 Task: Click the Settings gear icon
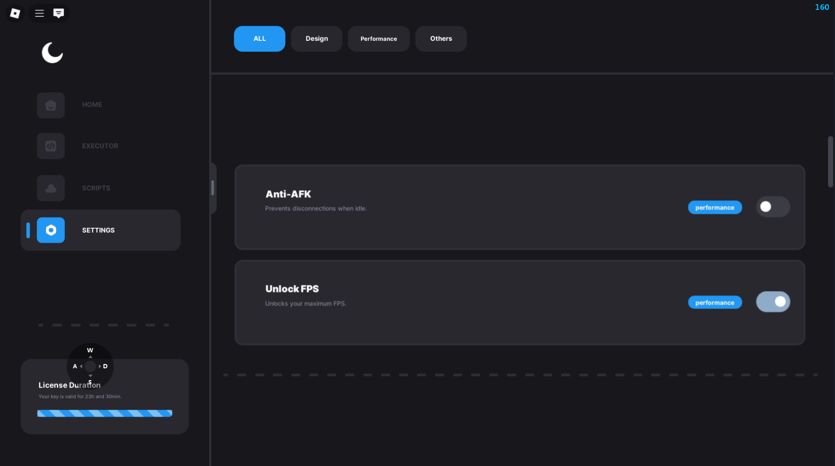51,230
